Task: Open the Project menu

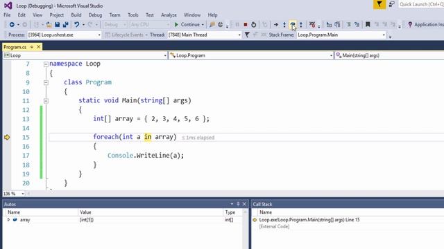Action: (x=56, y=15)
